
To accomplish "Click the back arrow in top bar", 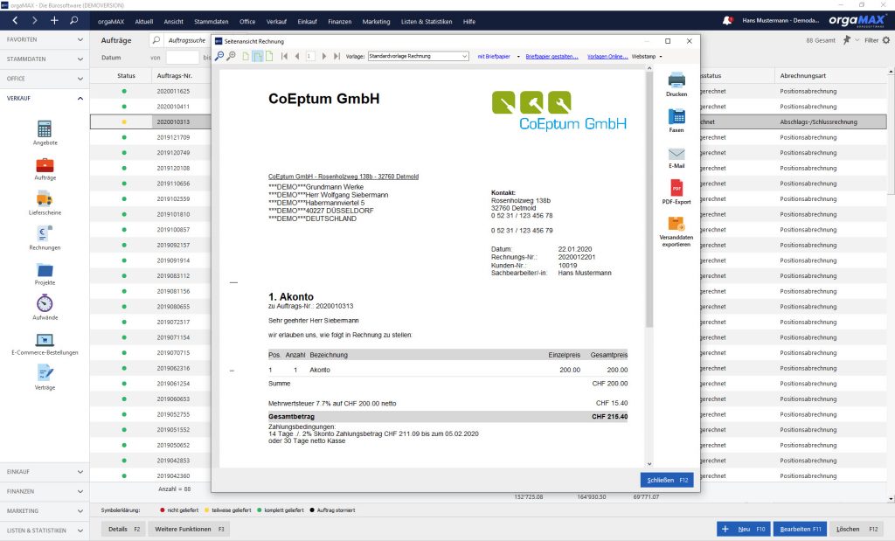I will click(15, 21).
